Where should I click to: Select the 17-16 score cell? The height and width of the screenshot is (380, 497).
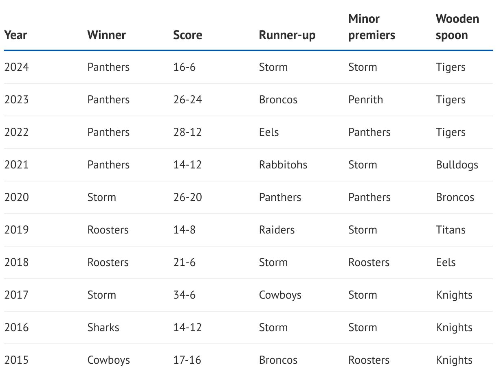[x=187, y=360]
